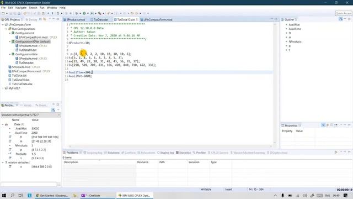Maximize the Outline panel
Screen dimensions: 353x199
pyautogui.click(x=349, y=19)
